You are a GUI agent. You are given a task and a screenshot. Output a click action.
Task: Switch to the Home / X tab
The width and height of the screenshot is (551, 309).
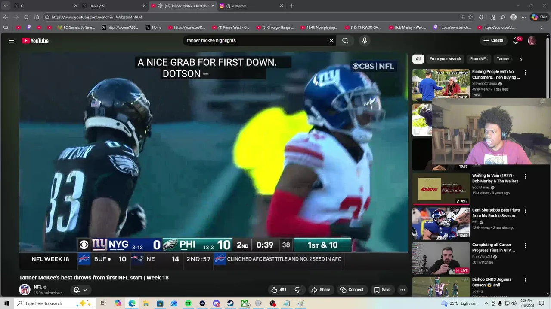(114, 6)
